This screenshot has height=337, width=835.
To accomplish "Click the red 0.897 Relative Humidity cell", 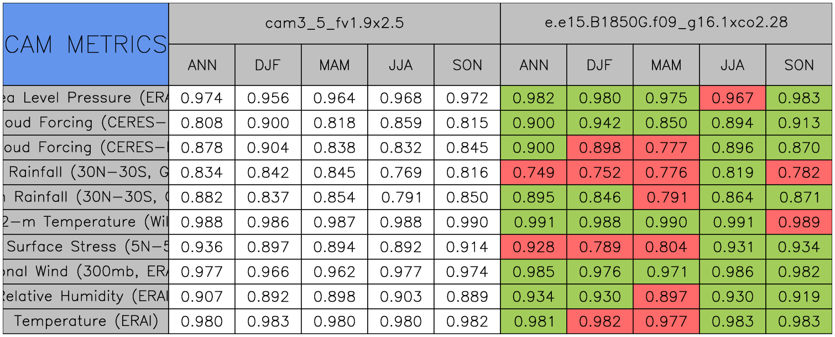I will (x=666, y=297).
